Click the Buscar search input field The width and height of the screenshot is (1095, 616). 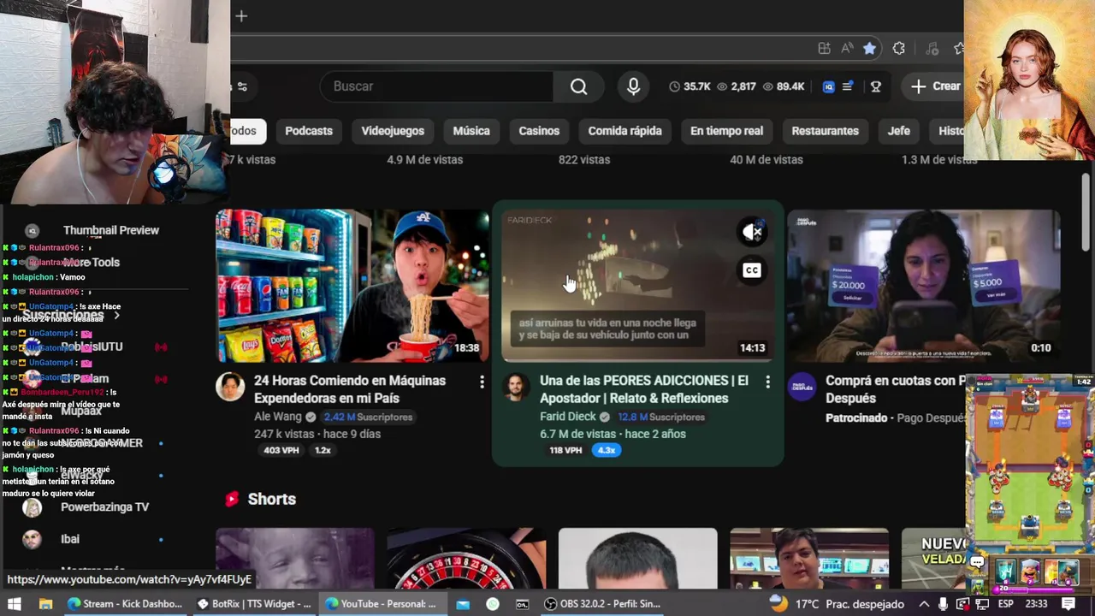(436, 86)
